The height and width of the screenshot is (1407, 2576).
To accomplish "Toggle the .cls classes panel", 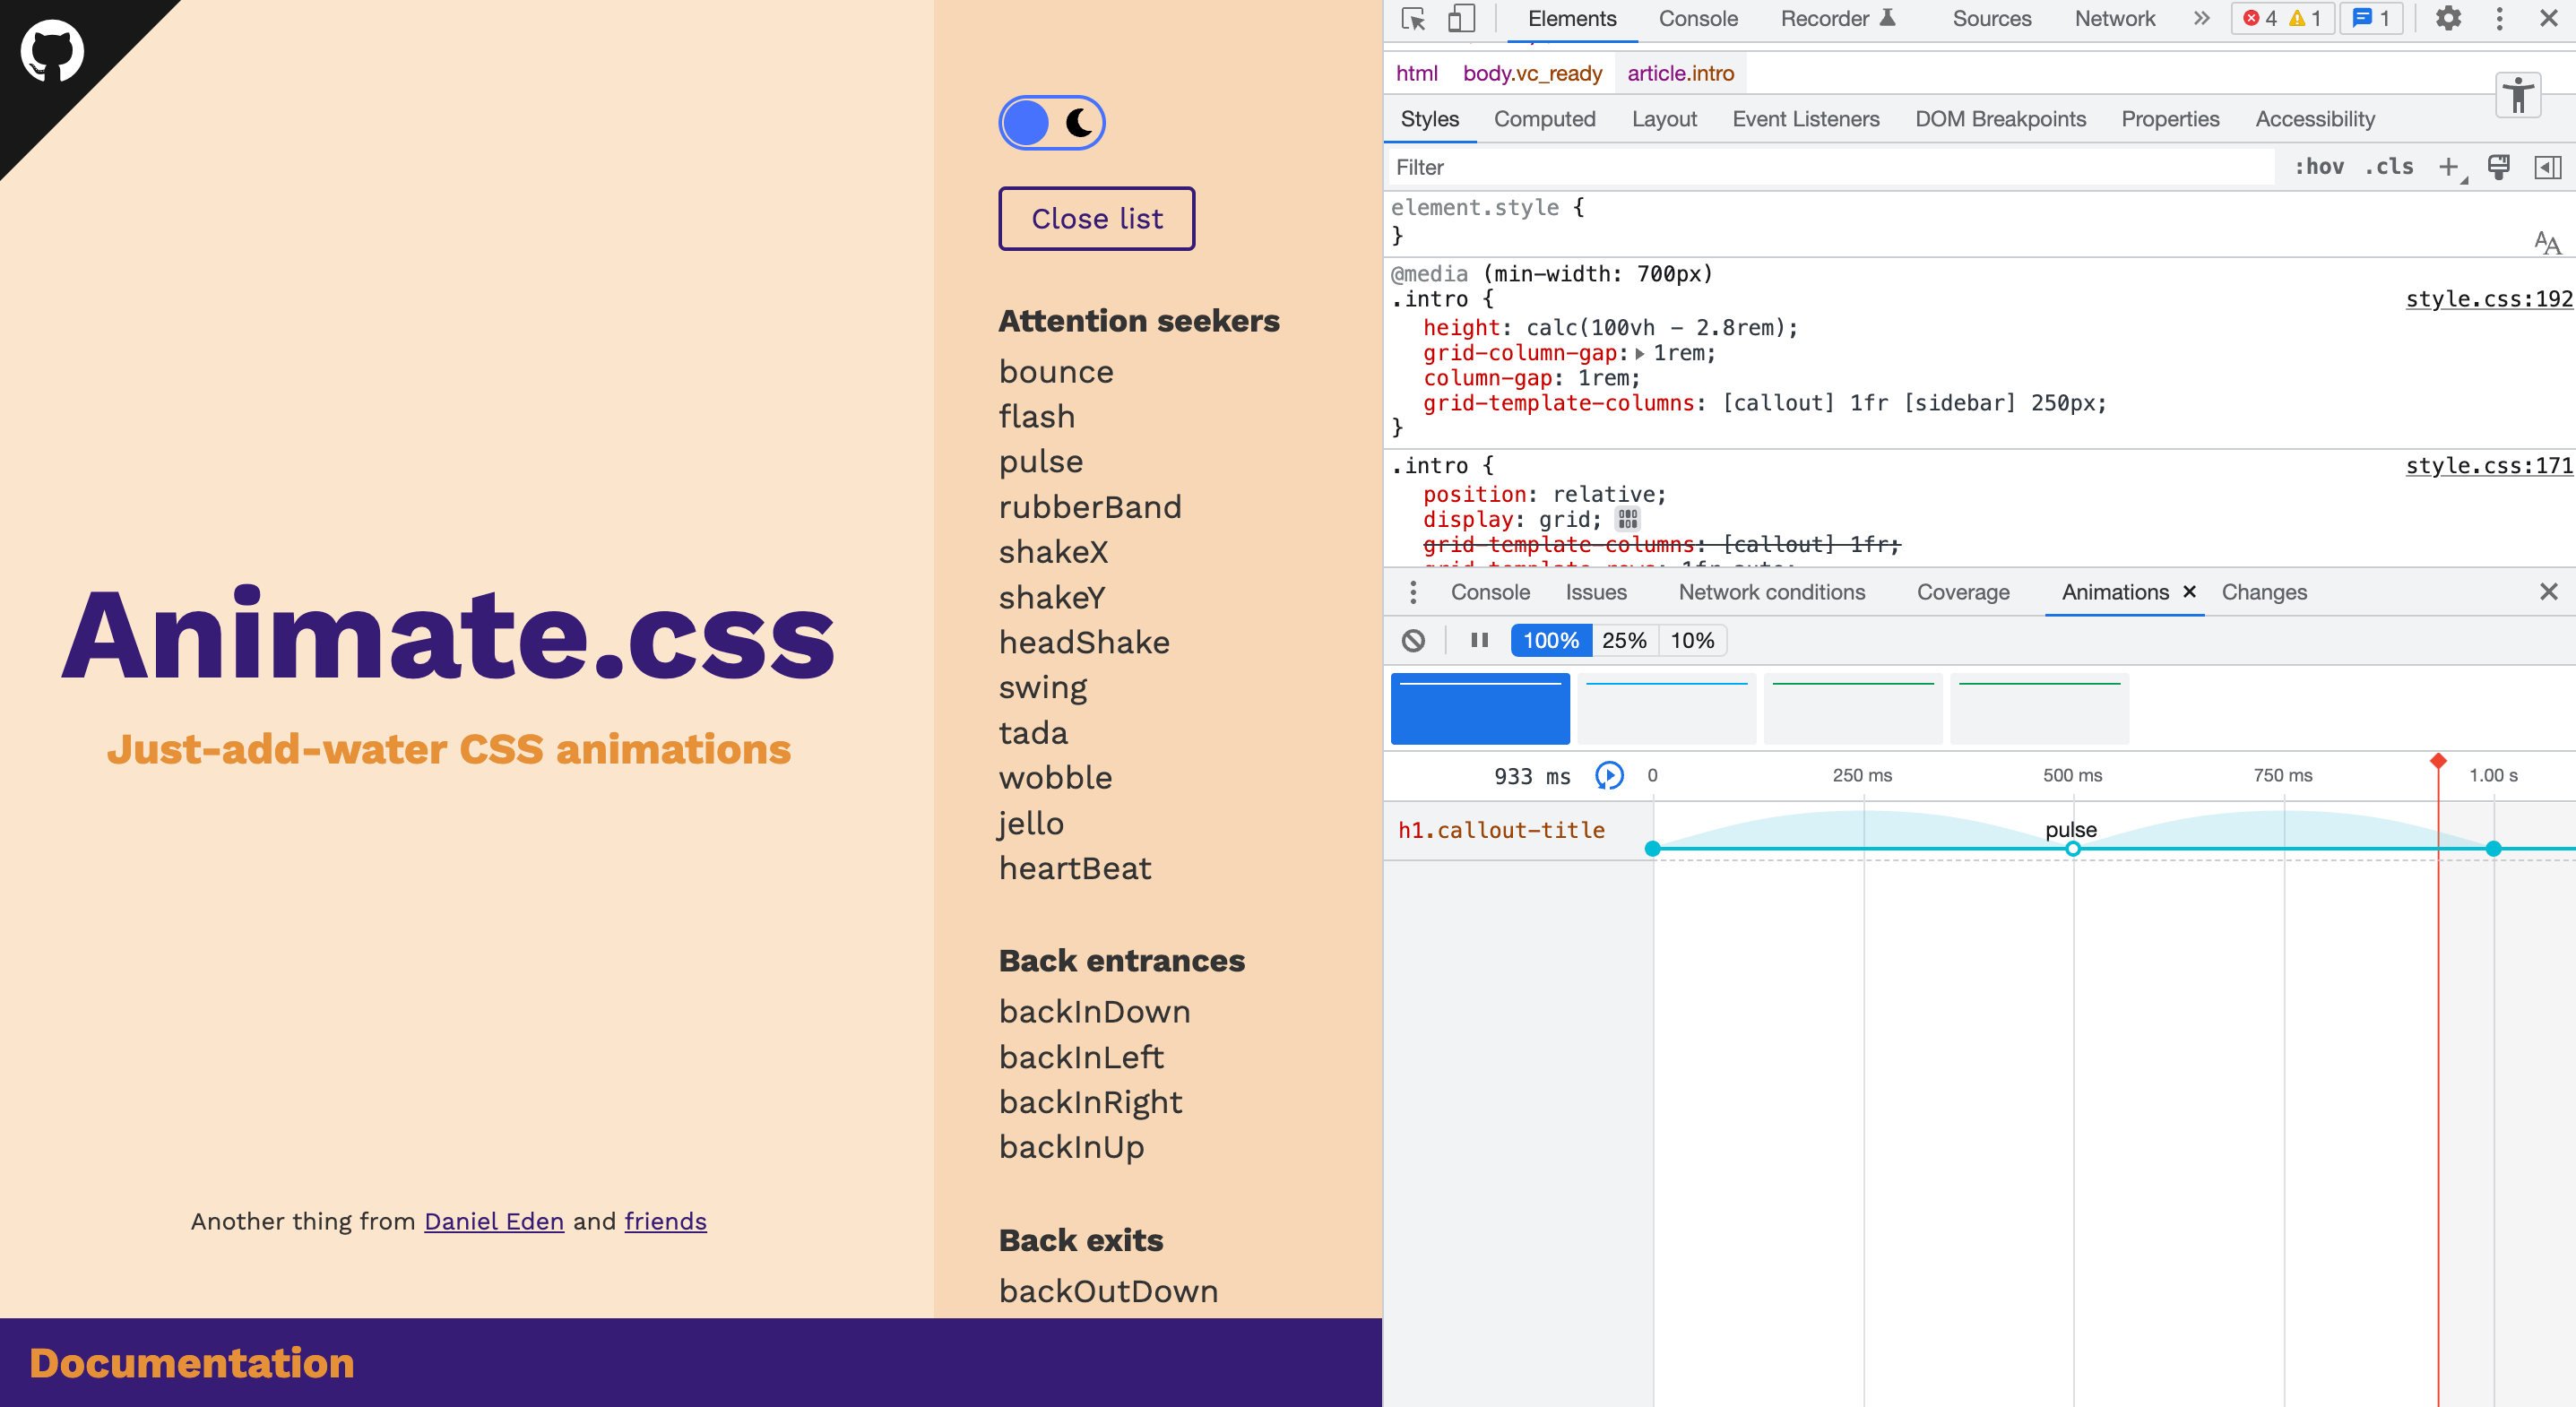I will coord(2388,167).
